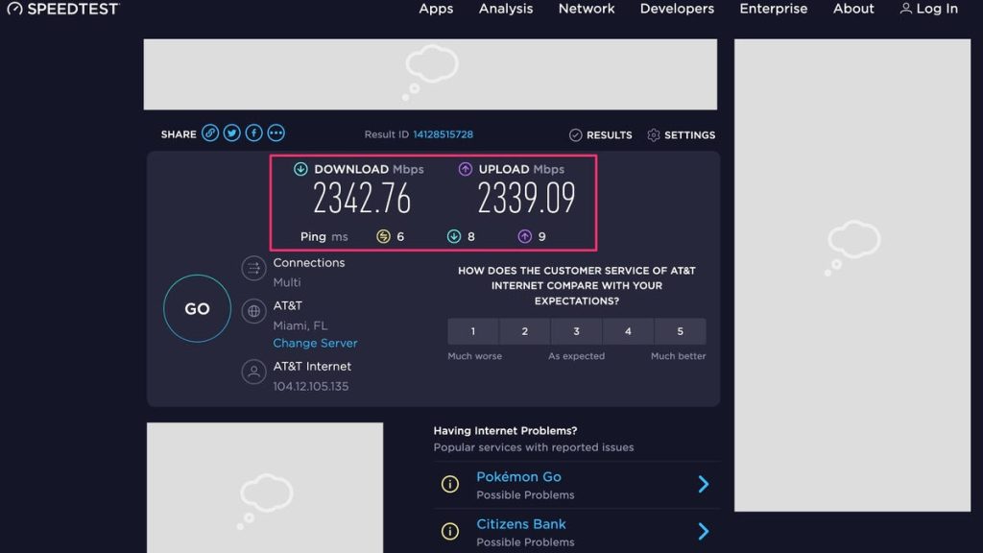The width and height of the screenshot is (983, 553).
Task: Share result on Twitter icon
Action: coord(232,133)
